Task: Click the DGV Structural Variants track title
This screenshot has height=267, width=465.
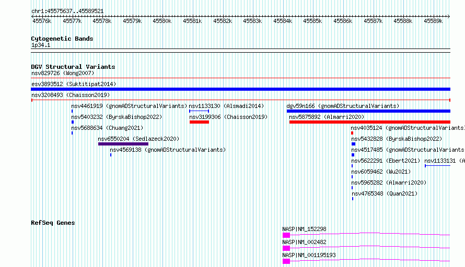Action: click(73, 67)
